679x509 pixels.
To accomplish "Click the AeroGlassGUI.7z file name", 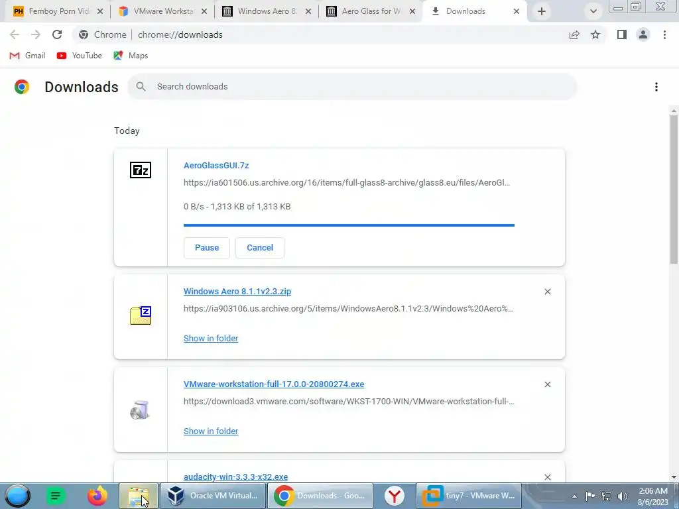I will tap(216, 165).
